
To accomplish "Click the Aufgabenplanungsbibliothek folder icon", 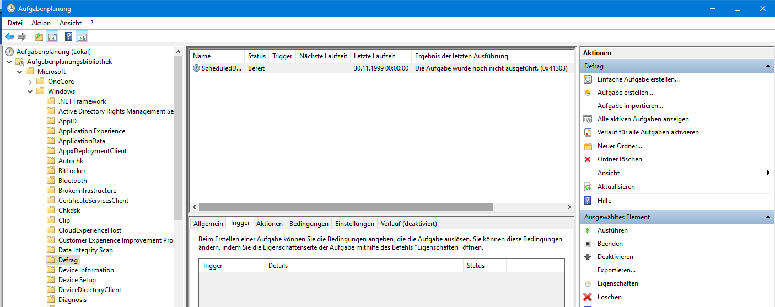I will (x=20, y=62).
